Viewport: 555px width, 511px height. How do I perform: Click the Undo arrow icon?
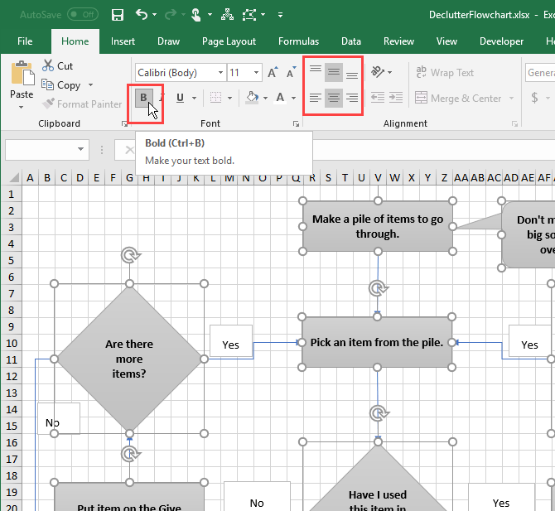pos(142,15)
